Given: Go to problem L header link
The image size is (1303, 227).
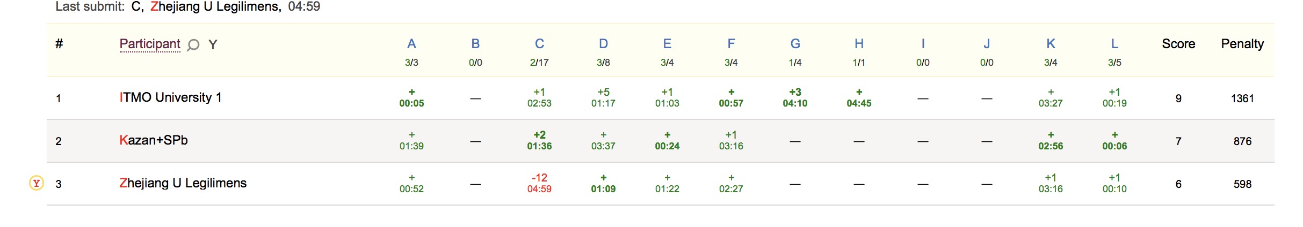Looking at the screenshot, I should [1114, 44].
